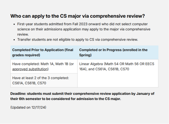Click the heading about CS major comprehensive review

(77, 16)
